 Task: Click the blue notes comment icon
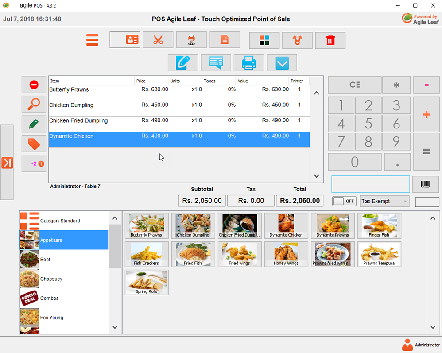pos(216,63)
